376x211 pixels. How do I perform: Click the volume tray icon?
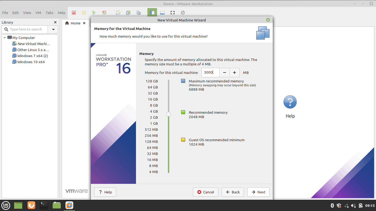coord(354,206)
